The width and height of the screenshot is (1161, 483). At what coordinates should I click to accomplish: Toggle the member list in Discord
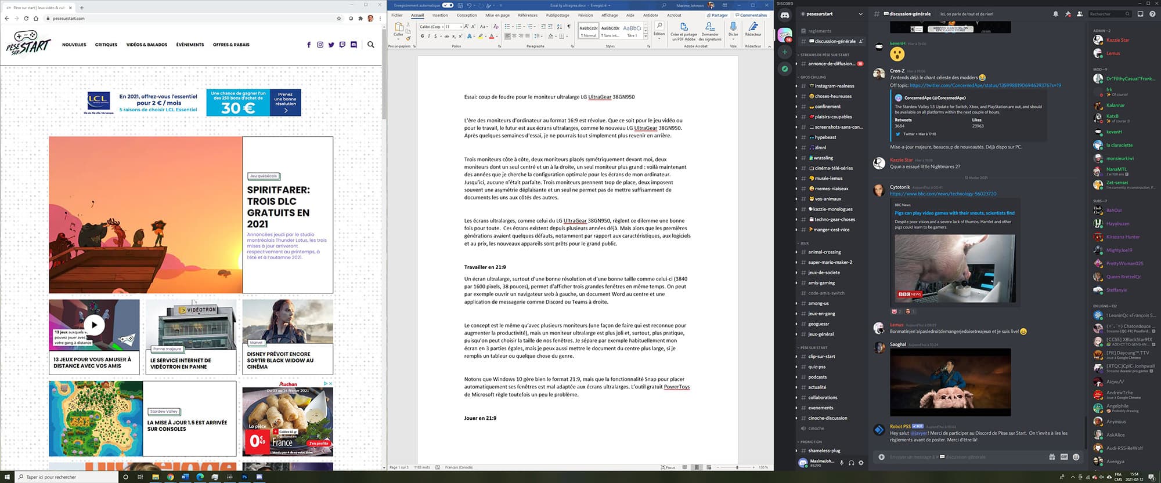(1079, 14)
